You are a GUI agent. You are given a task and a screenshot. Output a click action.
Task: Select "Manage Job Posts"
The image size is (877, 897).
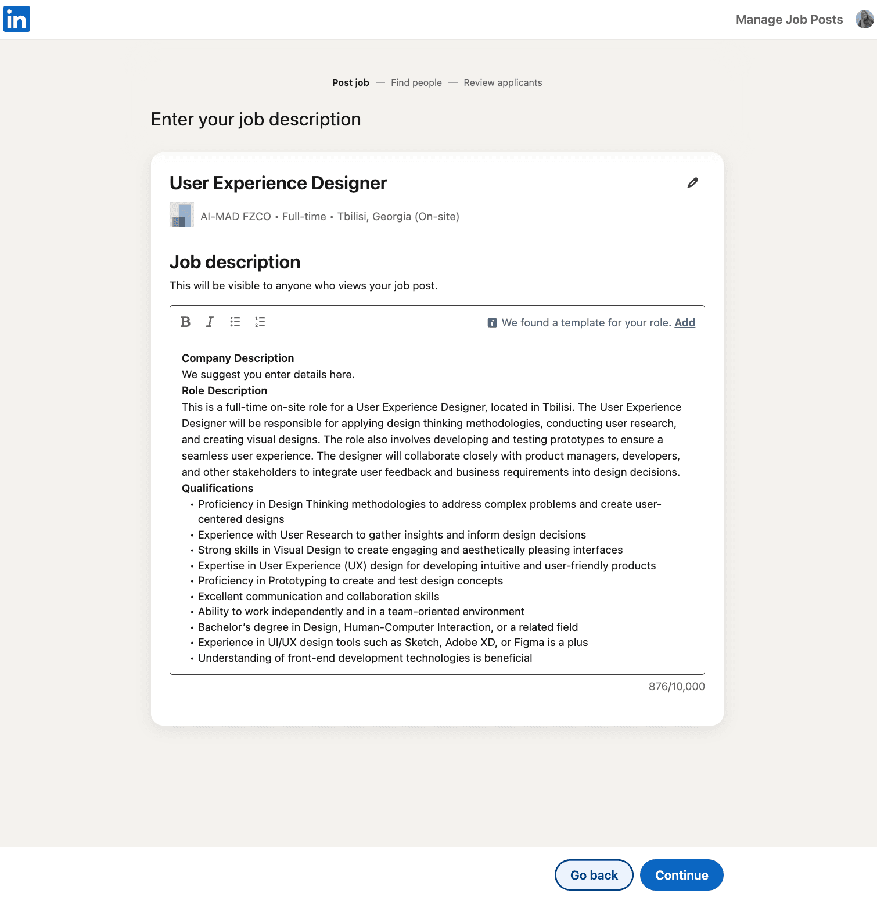point(789,19)
